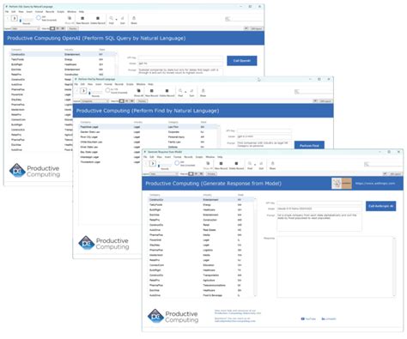Switch to form view in Generate Response window

pos(191,173)
